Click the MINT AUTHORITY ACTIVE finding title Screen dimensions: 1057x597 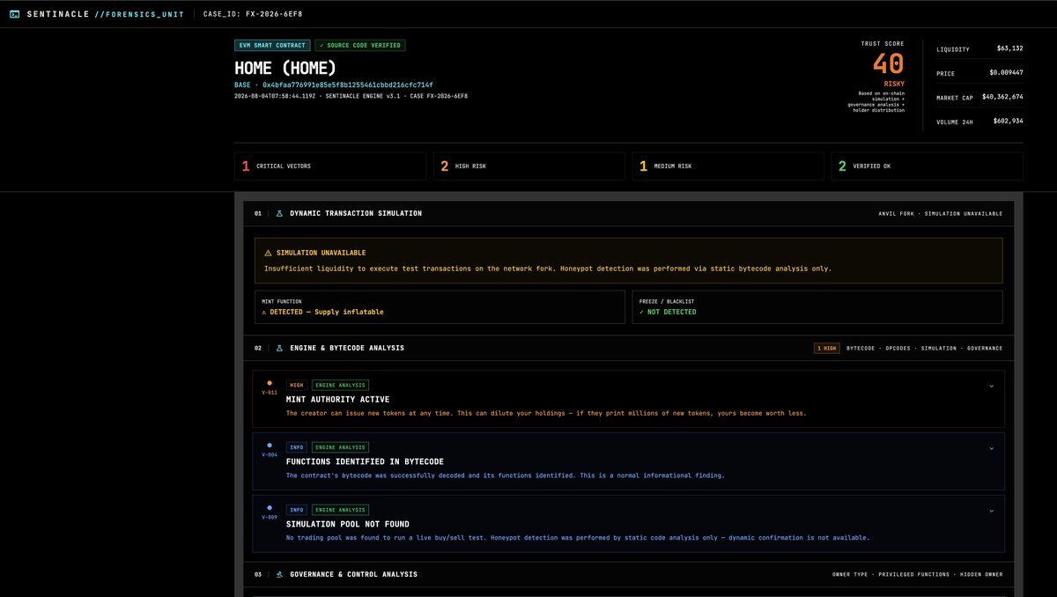tap(337, 399)
